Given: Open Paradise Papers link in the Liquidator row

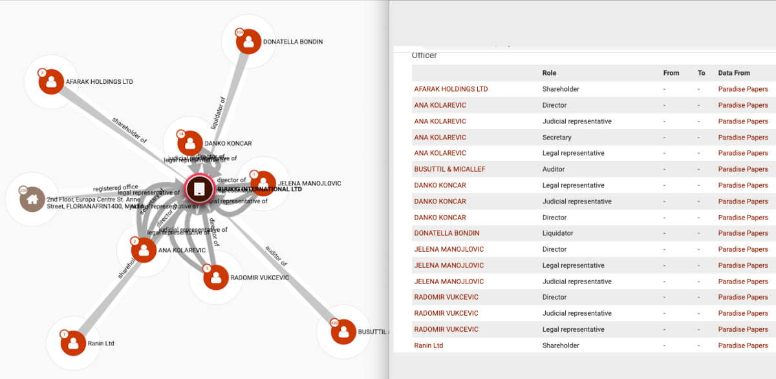Looking at the screenshot, I should point(743,233).
